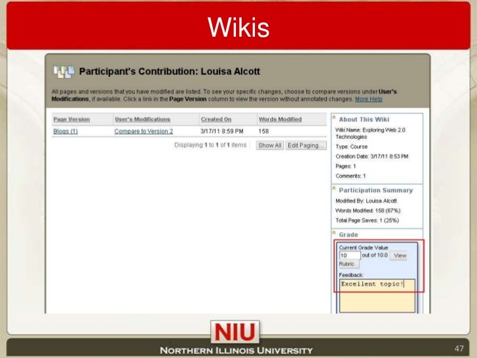Open View Rubric for the grade
This screenshot has width=477, height=358.
[399, 255]
